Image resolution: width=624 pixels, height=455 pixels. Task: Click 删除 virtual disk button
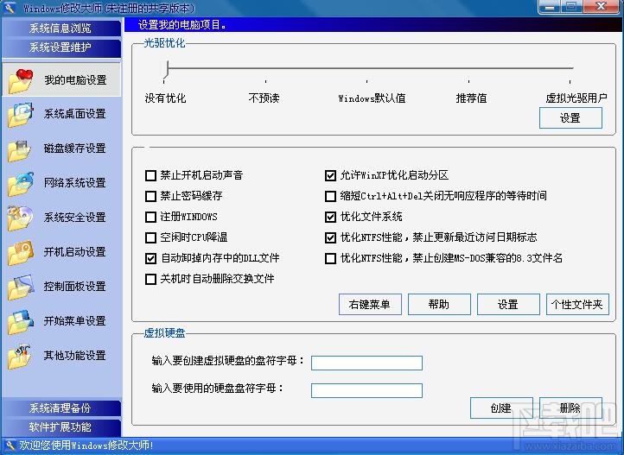[x=570, y=408]
